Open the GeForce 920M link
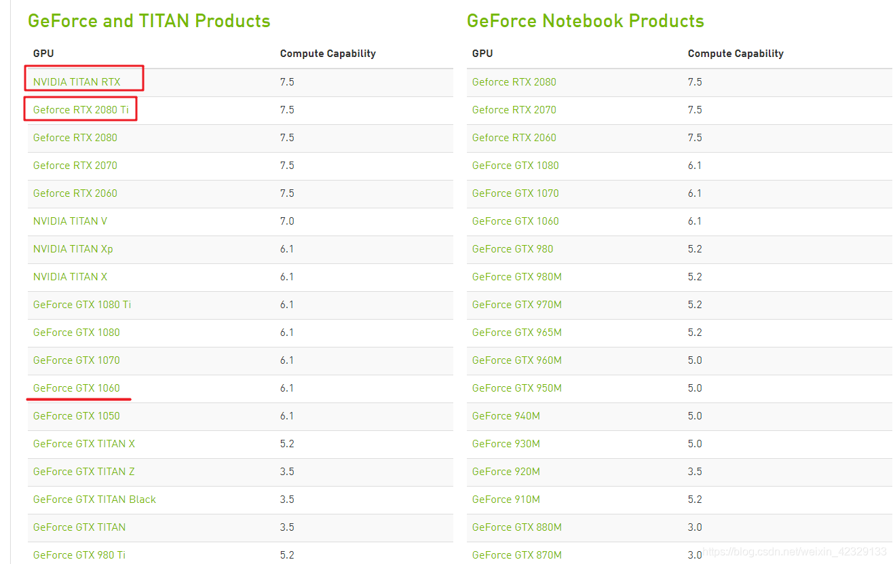This screenshot has width=893, height=564. pyautogui.click(x=506, y=472)
